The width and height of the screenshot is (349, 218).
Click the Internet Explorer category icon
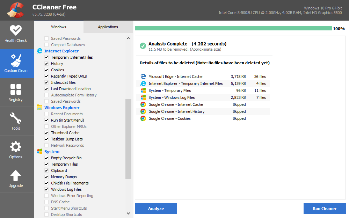(x=39, y=51)
